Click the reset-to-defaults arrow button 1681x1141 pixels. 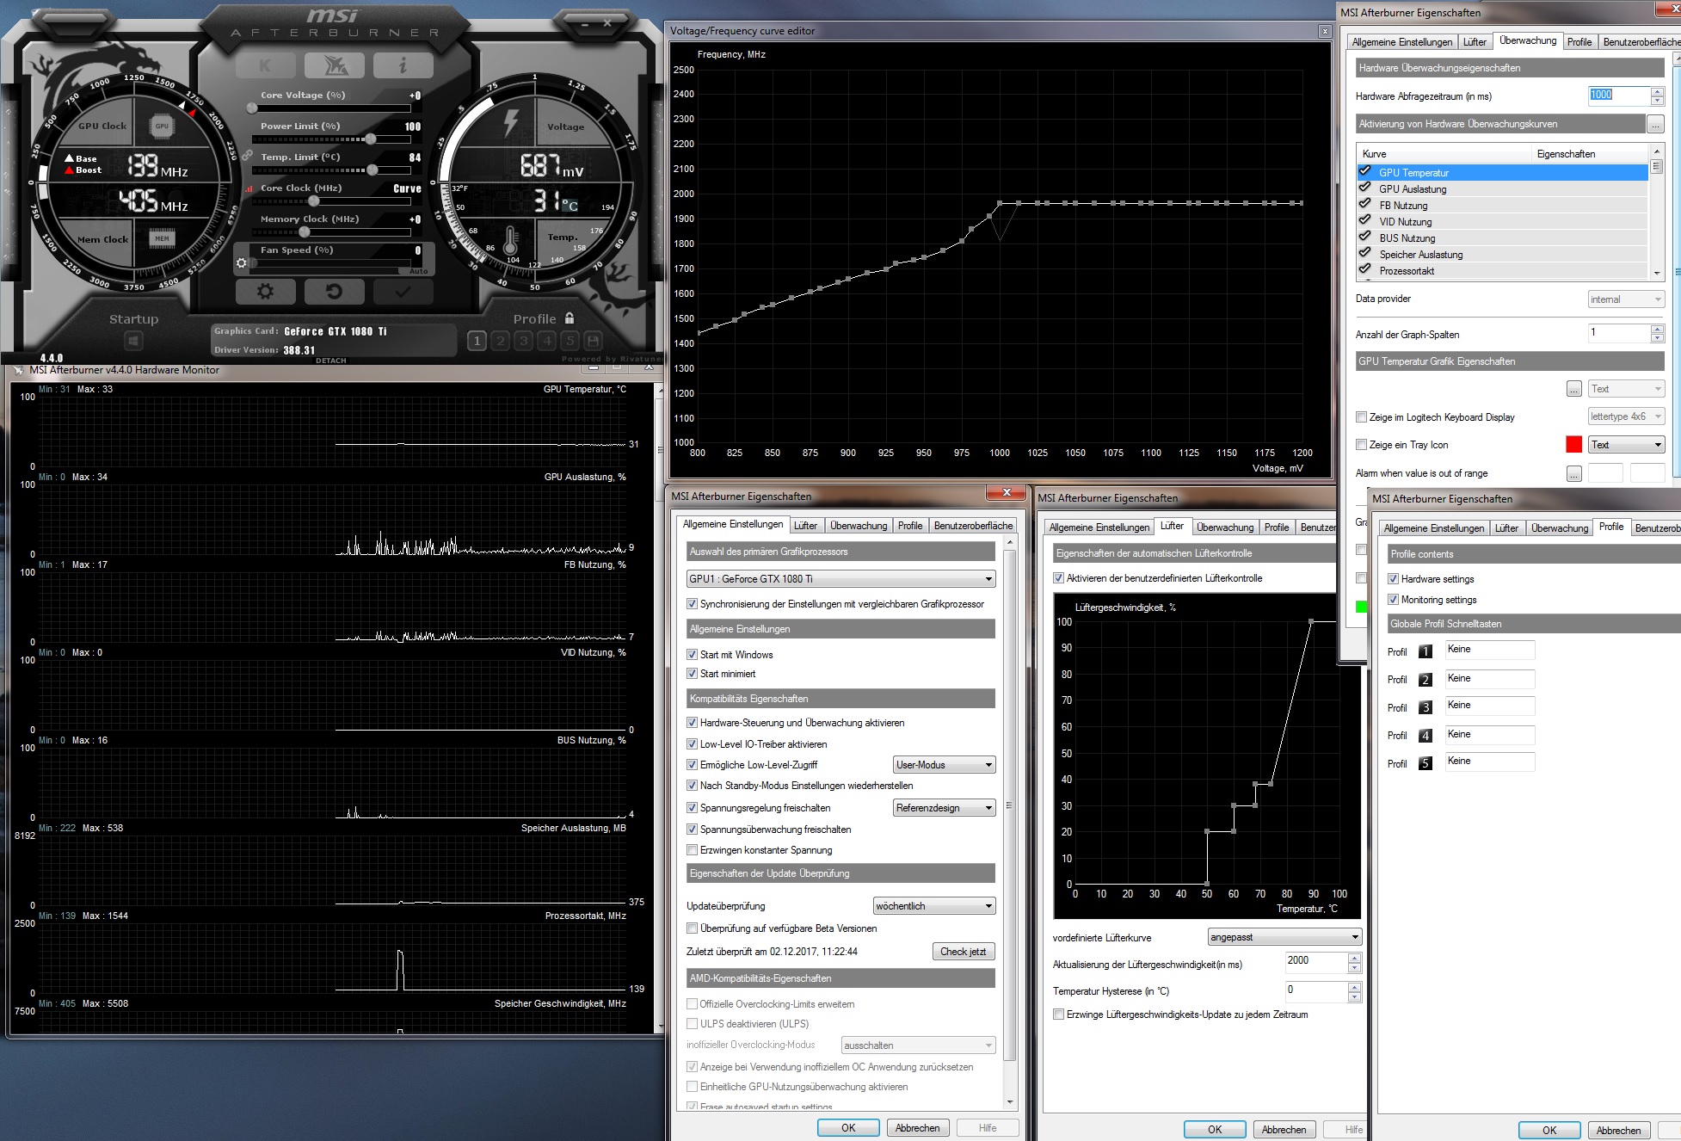coord(334,292)
